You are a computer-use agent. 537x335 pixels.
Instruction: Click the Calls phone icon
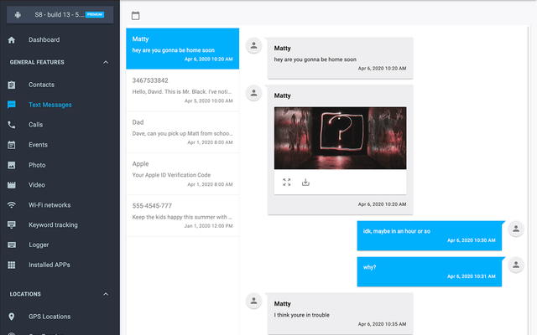tap(12, 125)
